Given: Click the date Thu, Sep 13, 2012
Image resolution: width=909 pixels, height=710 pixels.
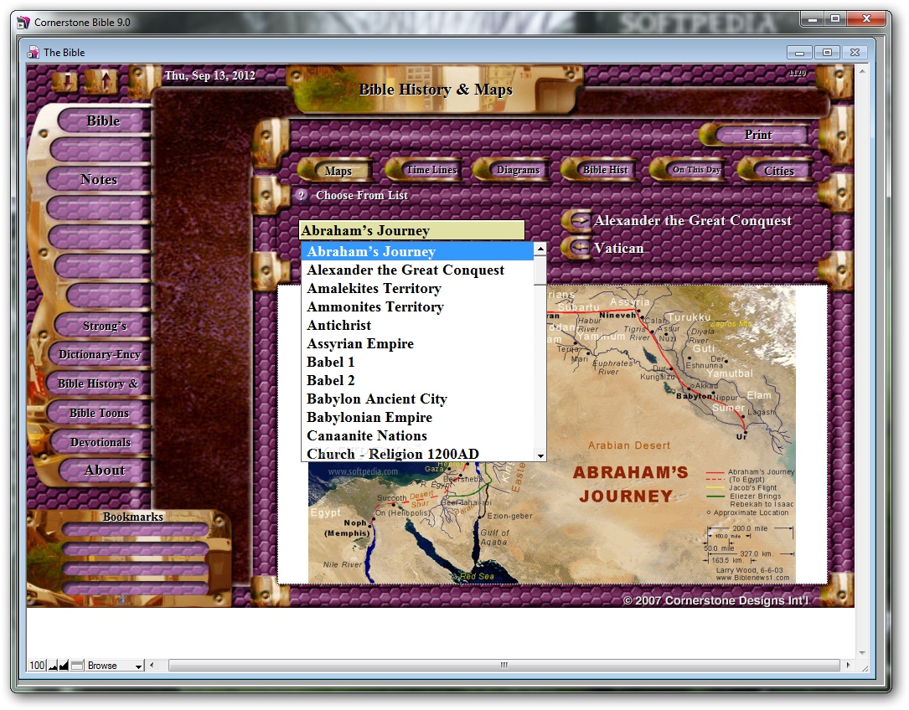Looking at the screenshot, I should coord(209,75).
